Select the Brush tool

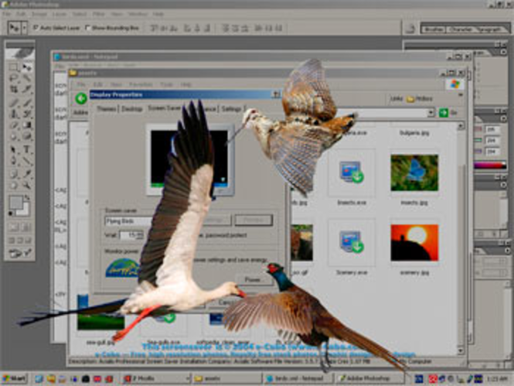coord(27,102)
